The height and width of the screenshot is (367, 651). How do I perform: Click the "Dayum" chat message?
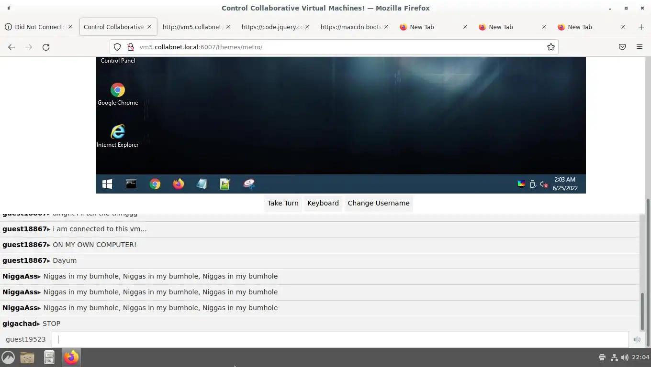pyautogui.click(x=65, y=260)
